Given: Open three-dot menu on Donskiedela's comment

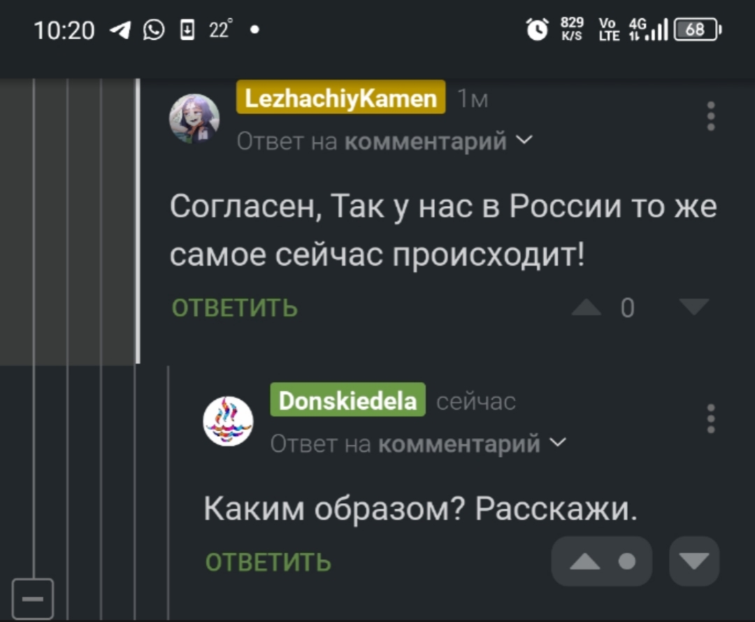Looking at the screenshot, I should 711,419.
